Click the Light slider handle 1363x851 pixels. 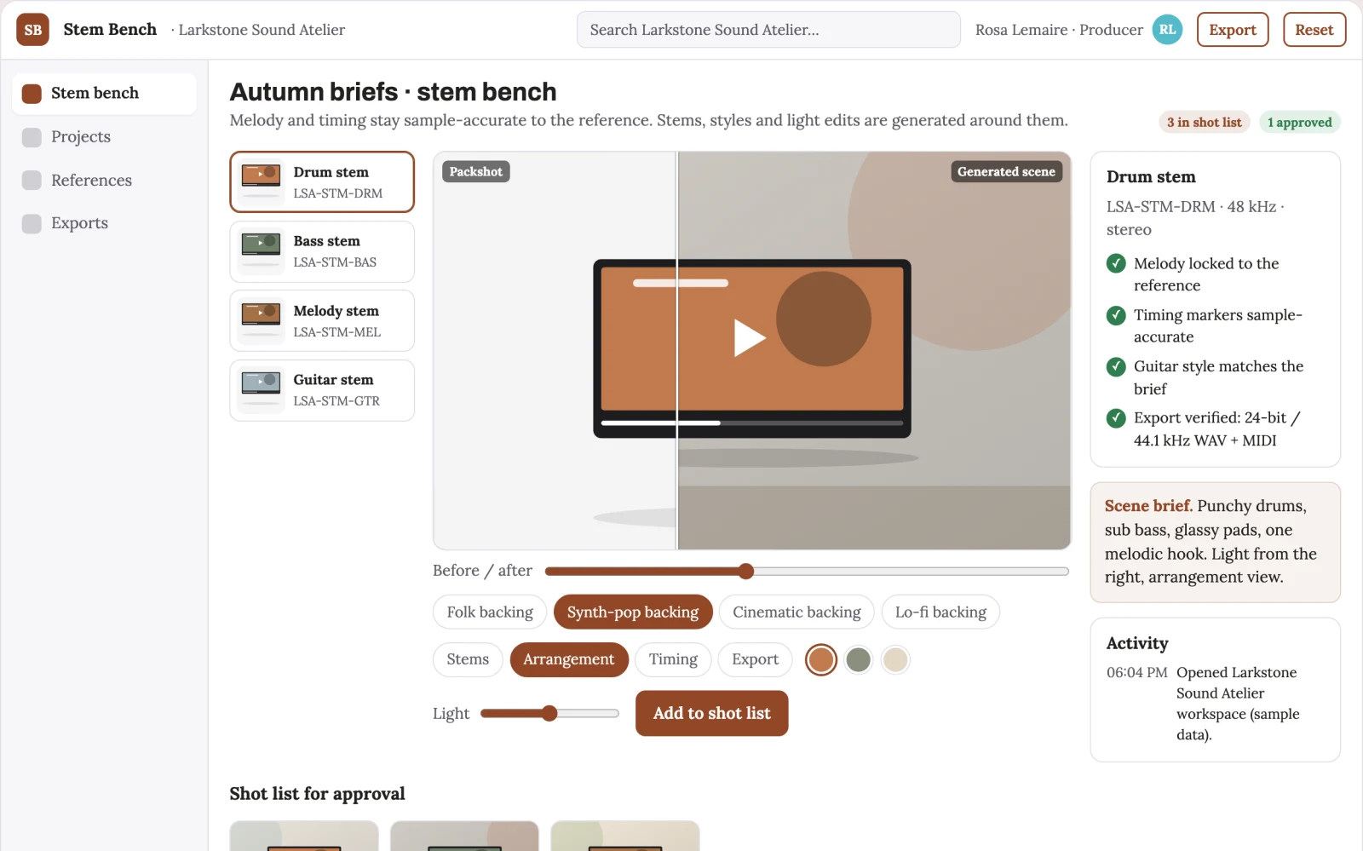[549, 713]
